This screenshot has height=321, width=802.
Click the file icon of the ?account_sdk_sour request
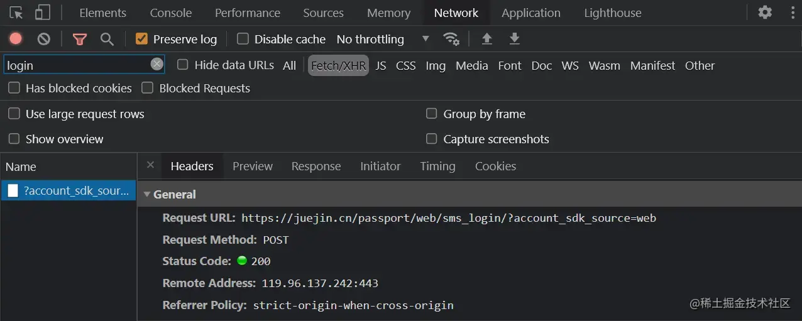(13, 191)
